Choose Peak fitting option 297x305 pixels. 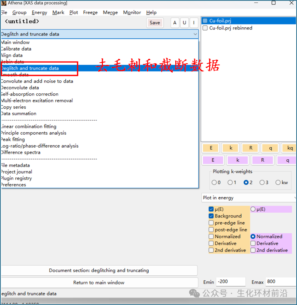click(100, 139)
